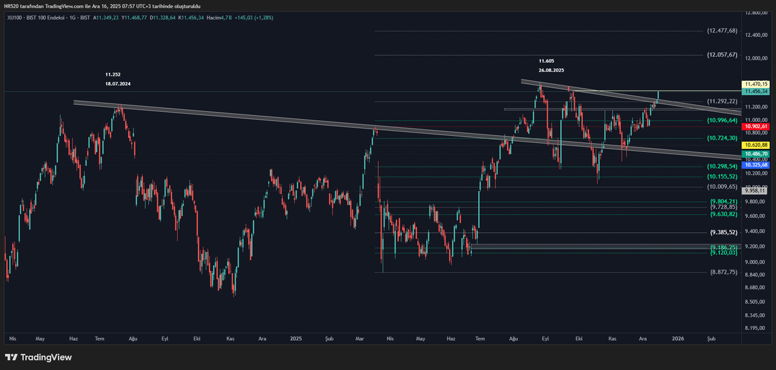776x370 pixels.
Task: Click the 12.000,00 price axis tick
Action: point(757,58)
